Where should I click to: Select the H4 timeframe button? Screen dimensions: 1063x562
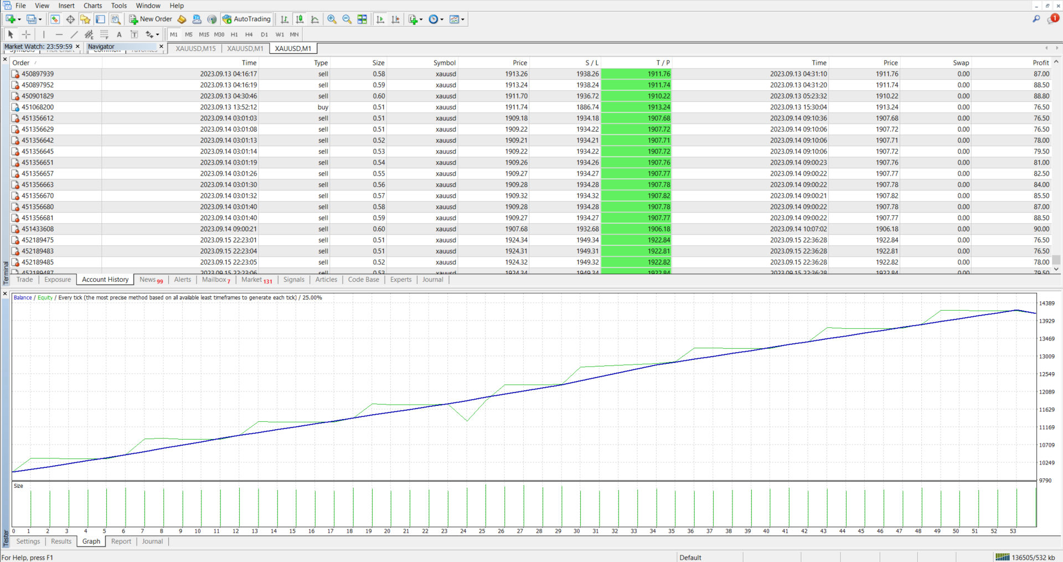click(249, 34)
